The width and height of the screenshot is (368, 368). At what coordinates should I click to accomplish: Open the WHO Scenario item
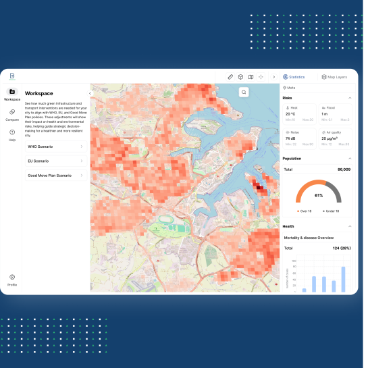pos(56,147)
